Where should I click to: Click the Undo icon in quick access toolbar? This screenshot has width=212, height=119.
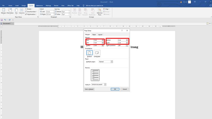5,20
